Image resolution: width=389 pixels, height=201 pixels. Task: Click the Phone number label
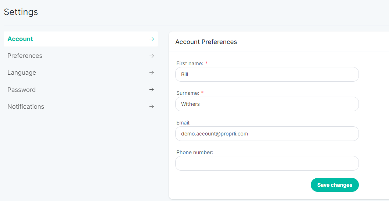coord(195,153)
